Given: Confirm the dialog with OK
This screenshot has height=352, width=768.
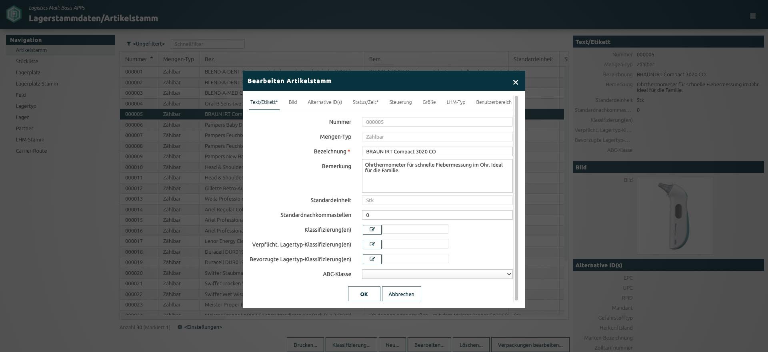Looking at the screenshot, I should click(x=364, y=294).
